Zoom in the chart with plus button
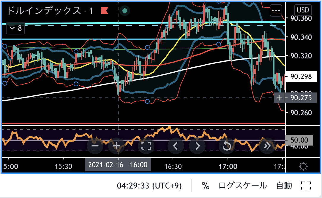 point(116,146)
